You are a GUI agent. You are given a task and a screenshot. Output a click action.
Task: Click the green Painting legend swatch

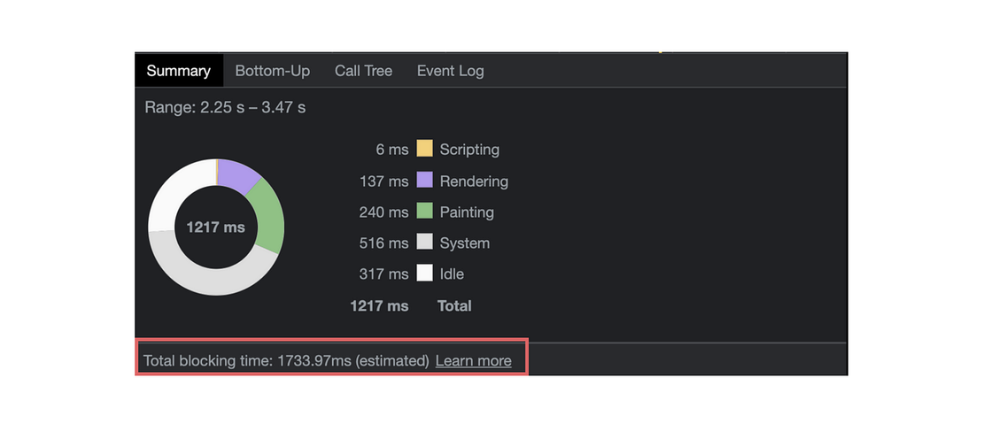[x=424, y=212]
